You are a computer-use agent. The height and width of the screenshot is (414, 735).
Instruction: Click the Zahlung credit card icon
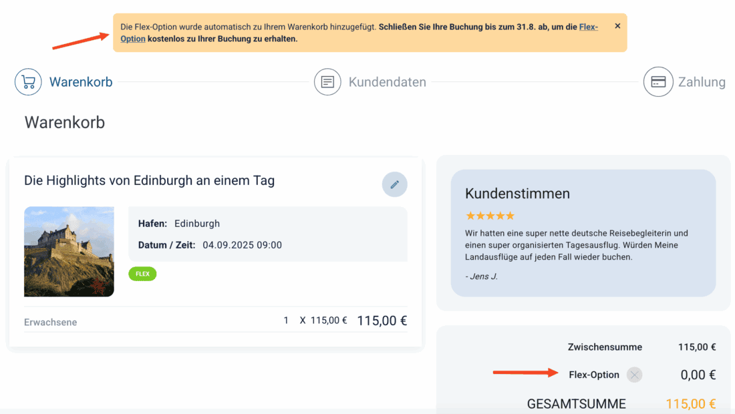pyautogui.click(x=657, y=82)
